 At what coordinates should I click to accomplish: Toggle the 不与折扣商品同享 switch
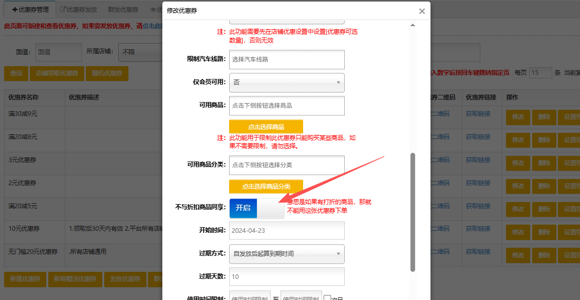[256, 208]
